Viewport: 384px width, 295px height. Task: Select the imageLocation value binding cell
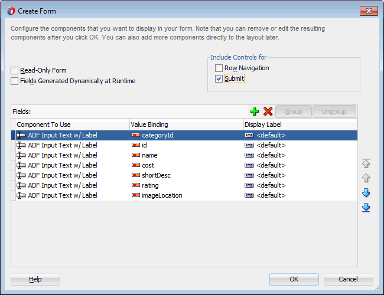click(x=187, y=195)
